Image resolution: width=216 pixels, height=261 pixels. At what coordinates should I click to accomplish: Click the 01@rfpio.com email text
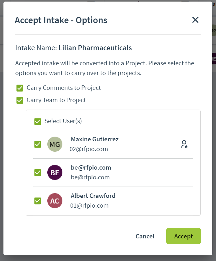pos(89,206)
